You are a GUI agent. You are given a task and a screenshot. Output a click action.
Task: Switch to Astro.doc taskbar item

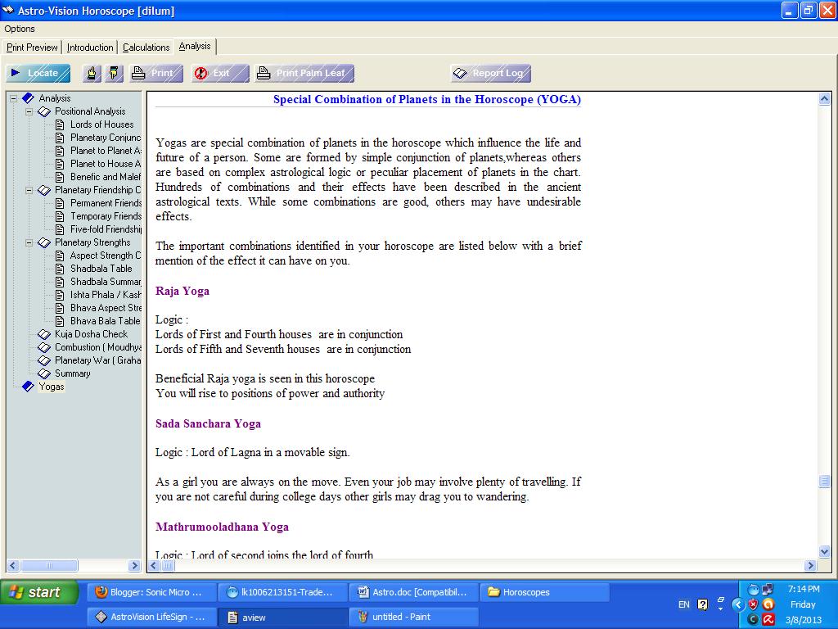point(412,592)
